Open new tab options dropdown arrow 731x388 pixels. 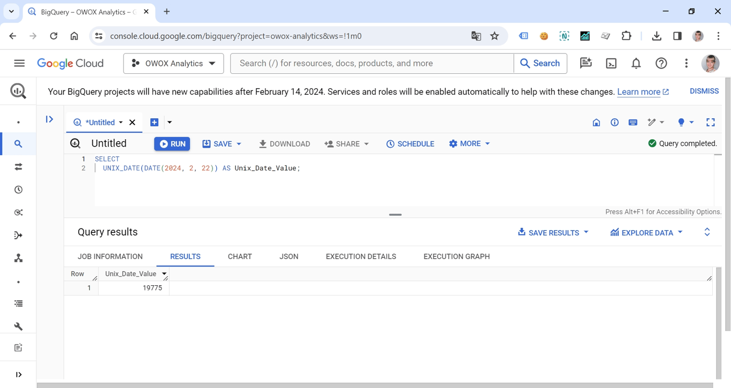point(170,123)
